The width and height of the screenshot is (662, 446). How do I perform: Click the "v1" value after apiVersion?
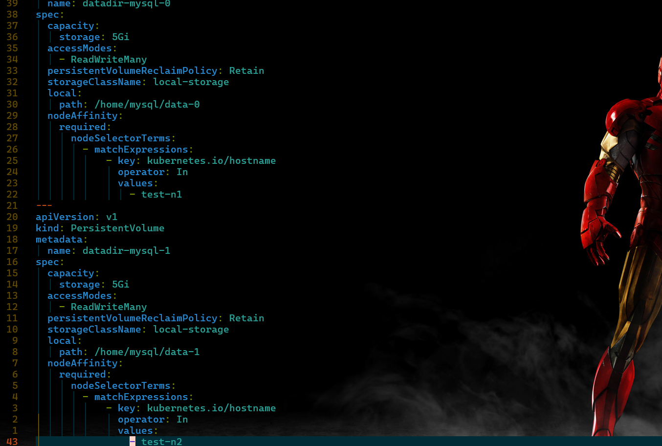[112, 217]
